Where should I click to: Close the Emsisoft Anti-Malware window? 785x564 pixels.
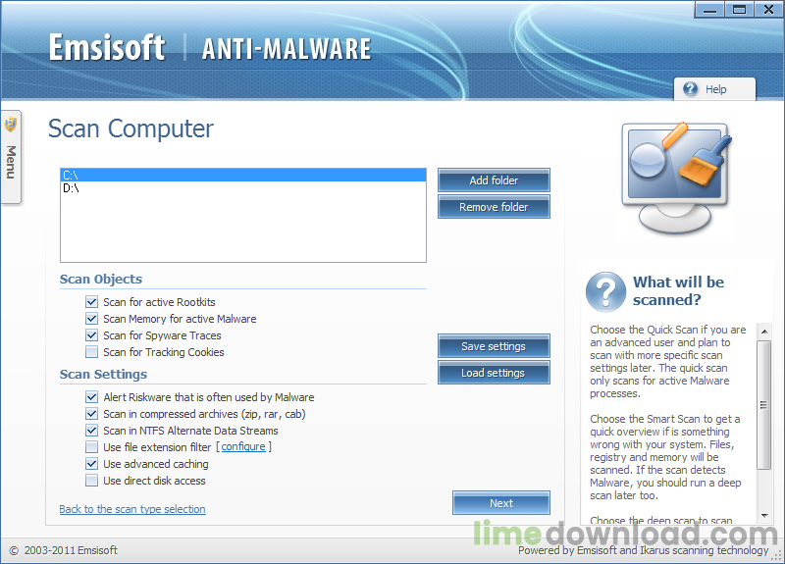(768, 10)
